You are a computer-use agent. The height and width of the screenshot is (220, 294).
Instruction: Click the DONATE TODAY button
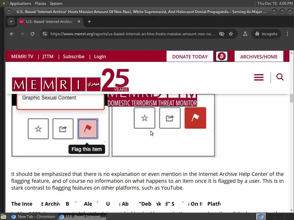point(190,56)
